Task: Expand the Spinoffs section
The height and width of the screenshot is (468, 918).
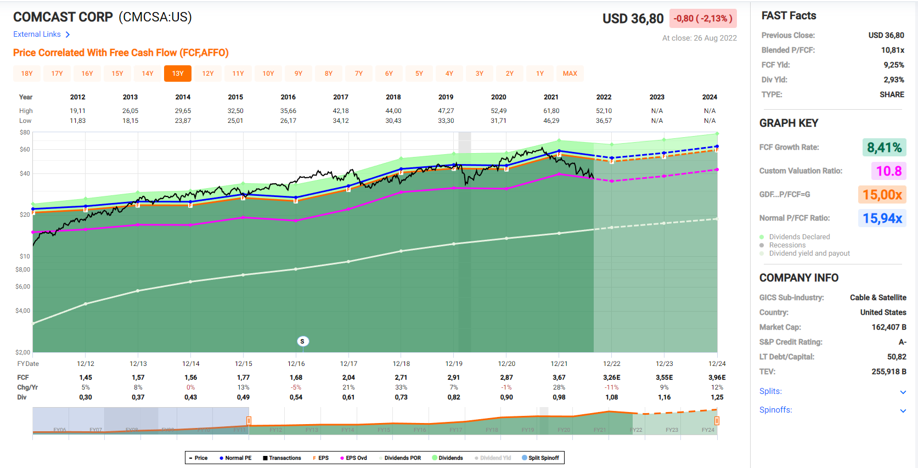Action: click(x=903, y=410)
